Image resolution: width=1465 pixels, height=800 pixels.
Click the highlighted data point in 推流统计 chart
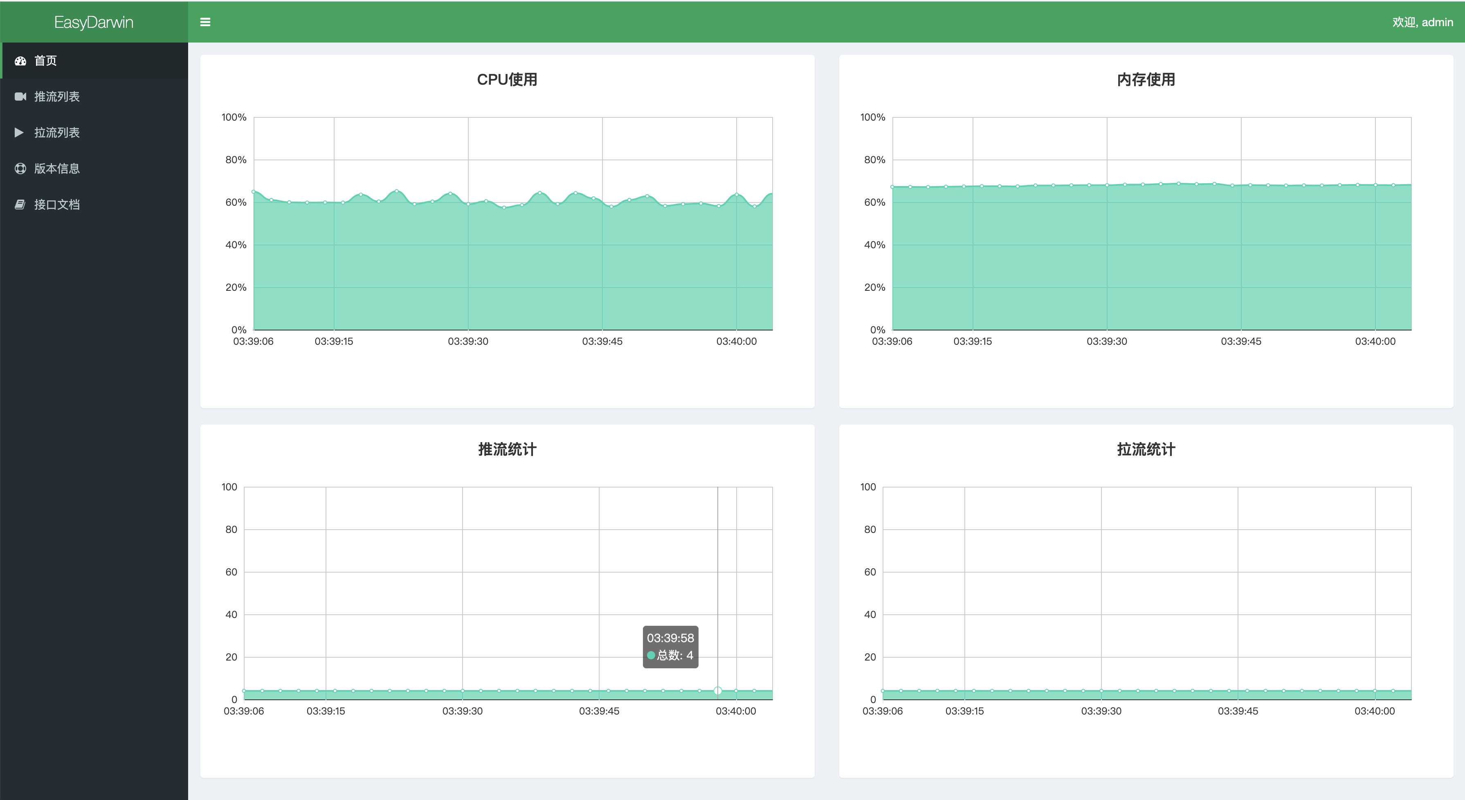(718, 691)
